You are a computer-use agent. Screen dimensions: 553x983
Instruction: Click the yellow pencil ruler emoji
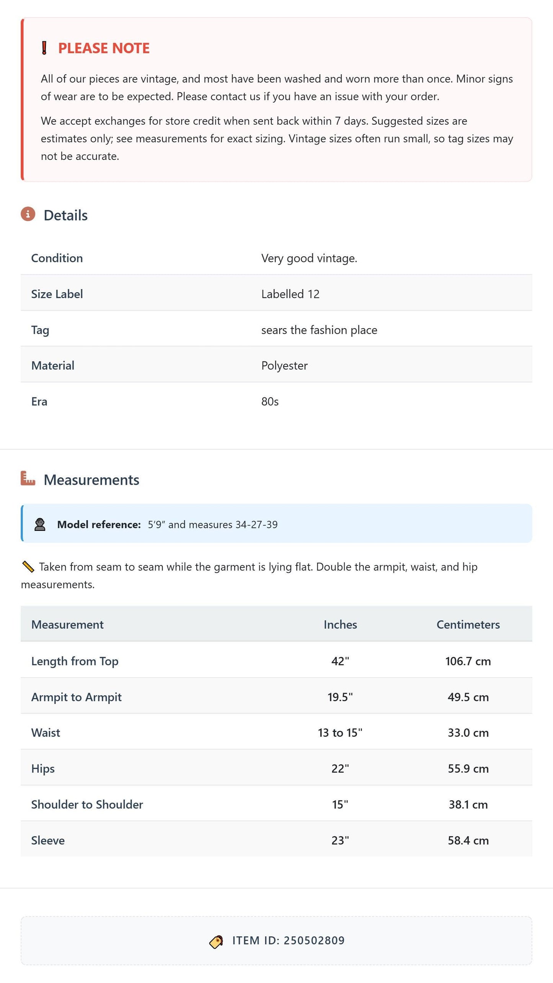click(x=28, y=567)
